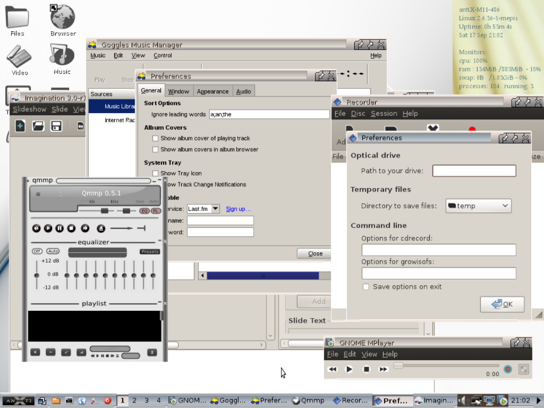Click the save disk icon in Imagination

(x=56, y=125)
